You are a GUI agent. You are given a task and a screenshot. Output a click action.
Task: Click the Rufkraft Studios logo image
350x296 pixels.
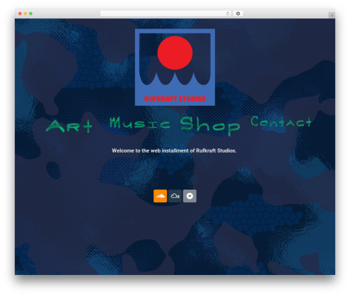point(175,67)
